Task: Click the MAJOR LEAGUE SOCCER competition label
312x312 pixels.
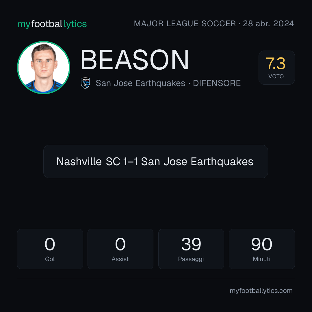Action: (185, 24)
